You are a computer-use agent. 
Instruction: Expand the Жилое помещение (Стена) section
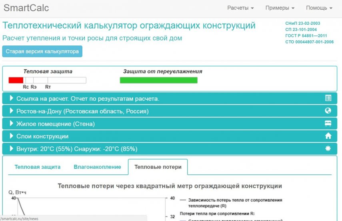(56, 124)
